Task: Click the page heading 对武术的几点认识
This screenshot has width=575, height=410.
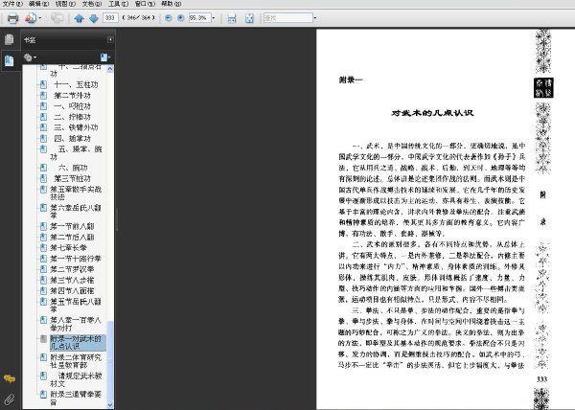Action: pyautogui.click(x=433, y=112)
